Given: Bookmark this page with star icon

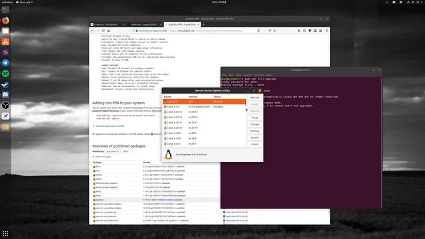Looking at the screenshot, I should tap(274, 31).
